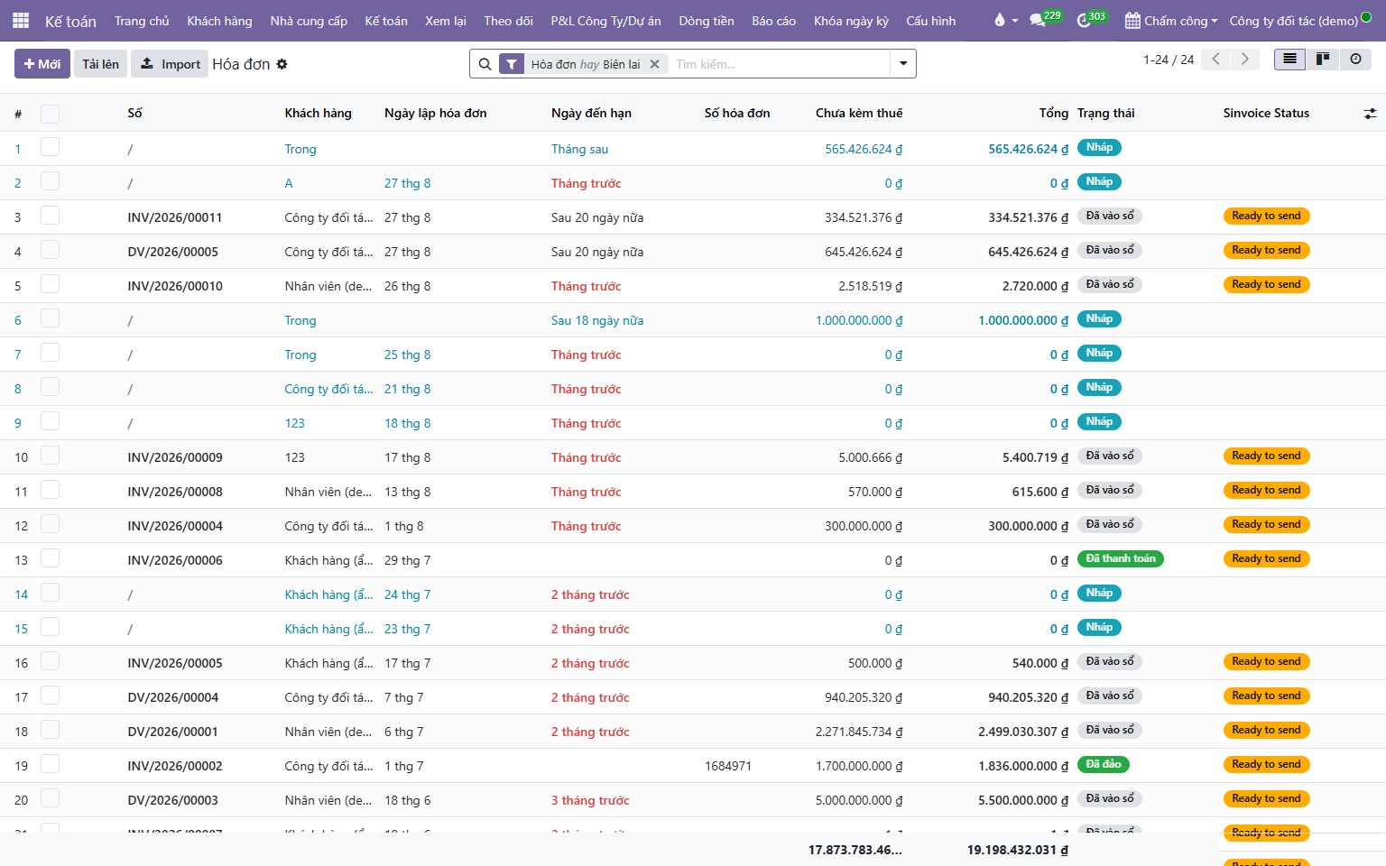Viewport: 1386px width, 866px height.
Task: Open the Báo cáo menu
Action: 773,21
